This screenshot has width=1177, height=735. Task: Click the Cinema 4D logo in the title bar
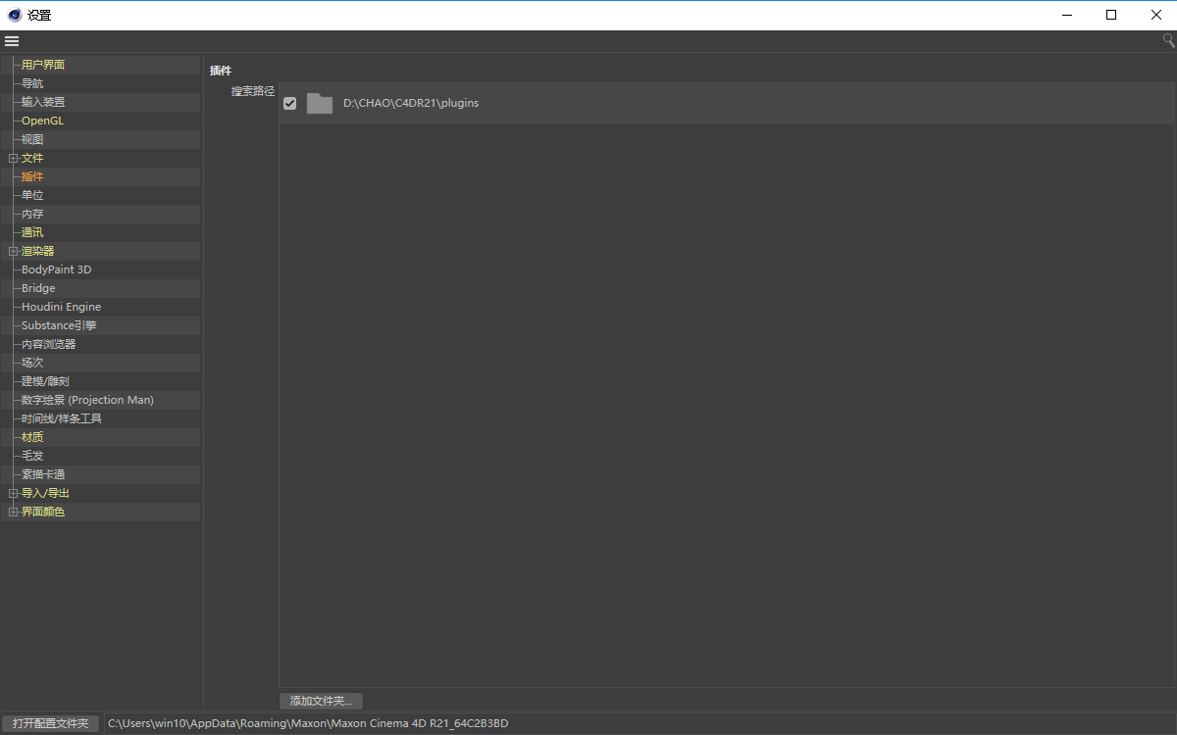pos(15,15)
